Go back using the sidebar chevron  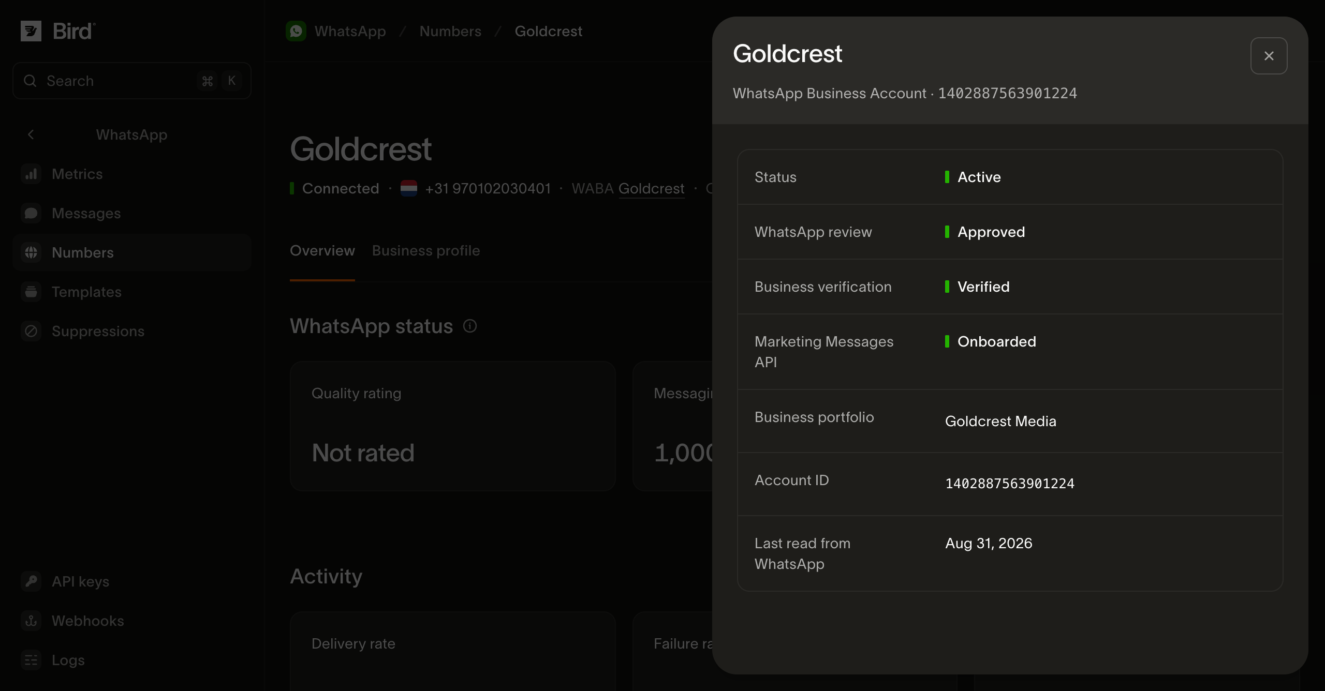click(x=31, y=134)
